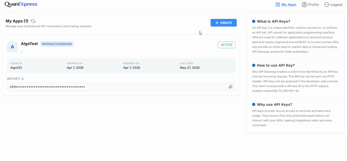Click the INTERACTIVESERVER tag
The image size is (347, 161).
(57, 44)
